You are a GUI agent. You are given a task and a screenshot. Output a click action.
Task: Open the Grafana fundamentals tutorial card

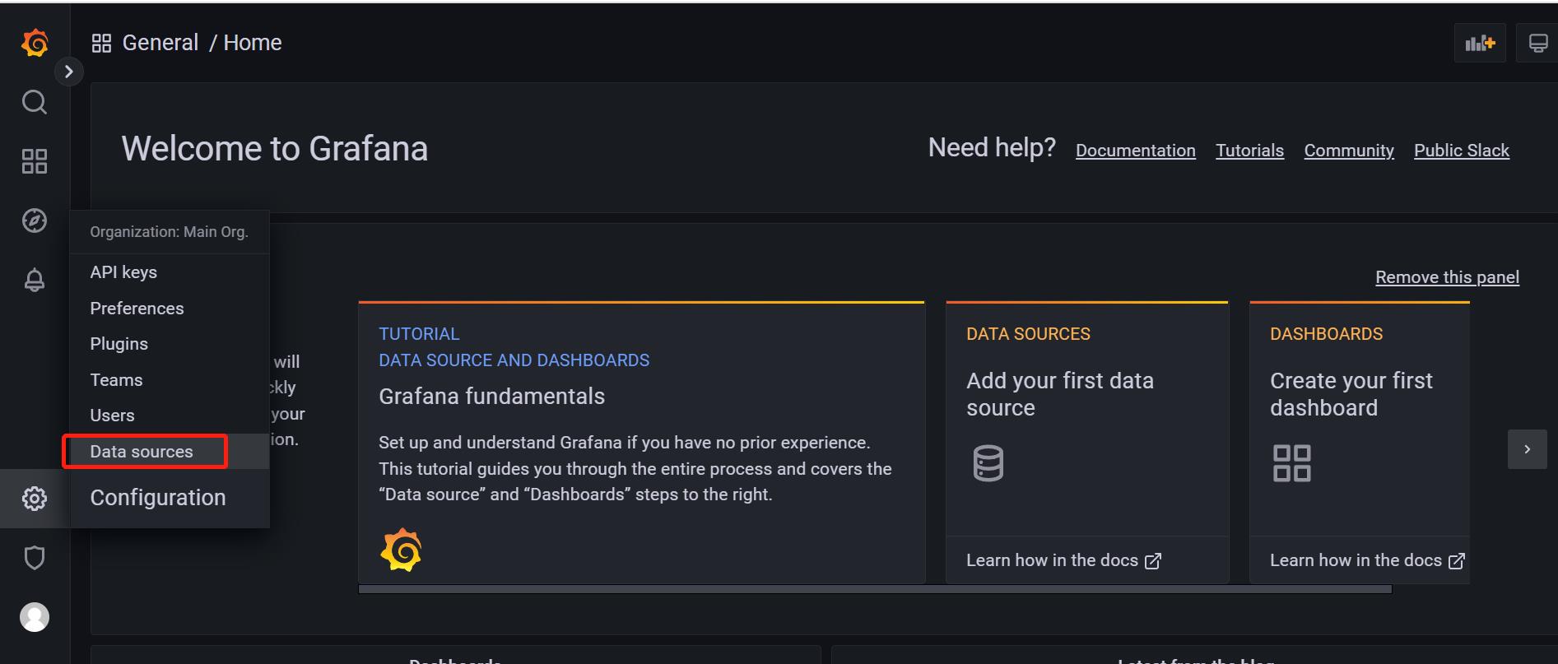click(x=642, y=443)
